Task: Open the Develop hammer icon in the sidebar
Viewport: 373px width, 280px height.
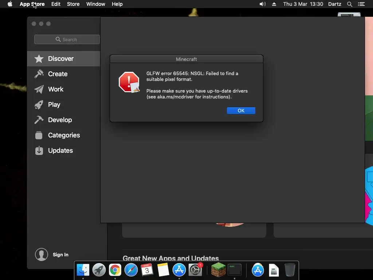Action: [x=39, y=120]
